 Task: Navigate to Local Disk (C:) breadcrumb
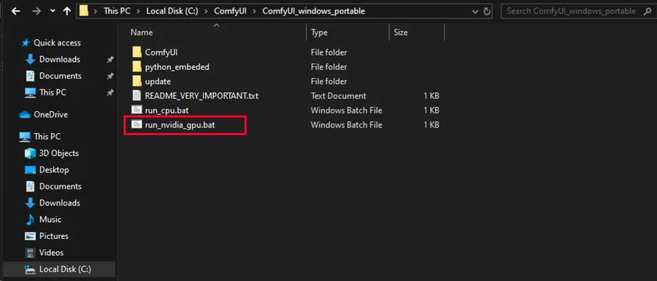pyautogui.click(x=173, y=11)
